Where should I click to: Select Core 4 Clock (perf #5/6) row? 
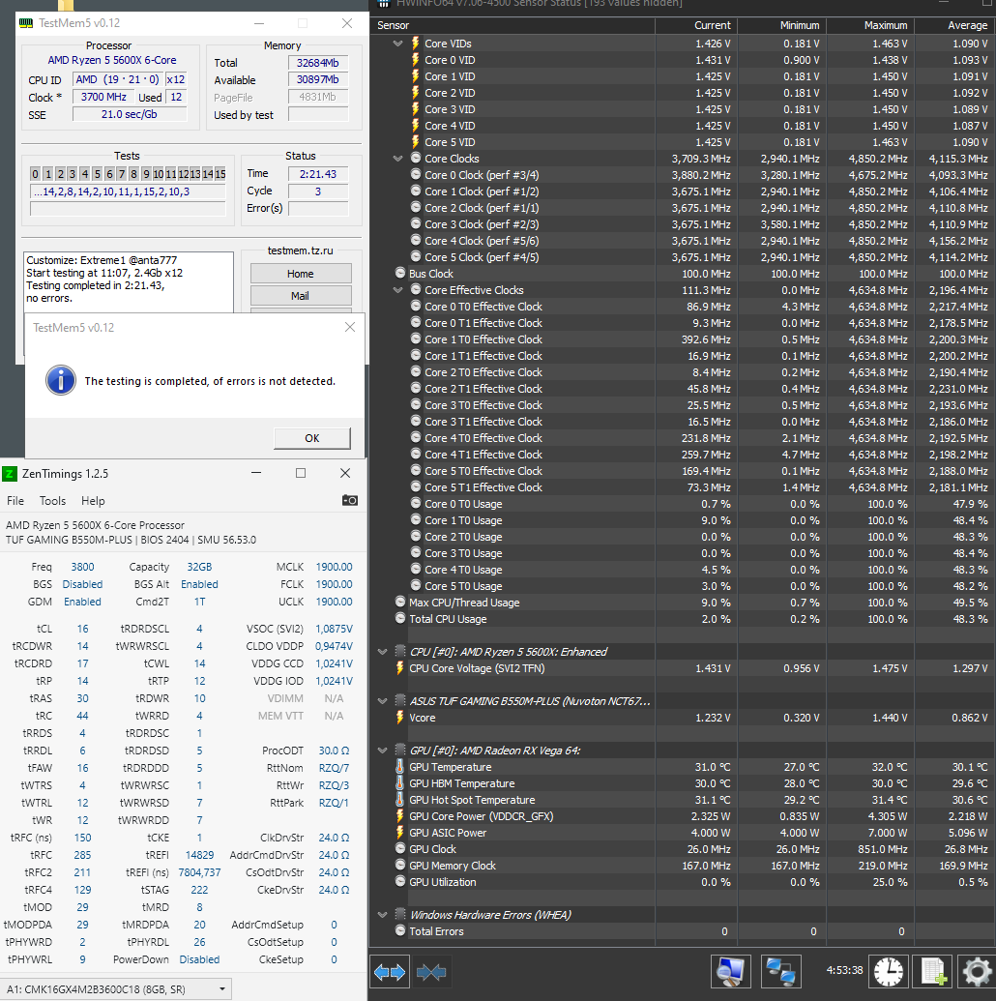pyautogui.click(x=683, y=241)
